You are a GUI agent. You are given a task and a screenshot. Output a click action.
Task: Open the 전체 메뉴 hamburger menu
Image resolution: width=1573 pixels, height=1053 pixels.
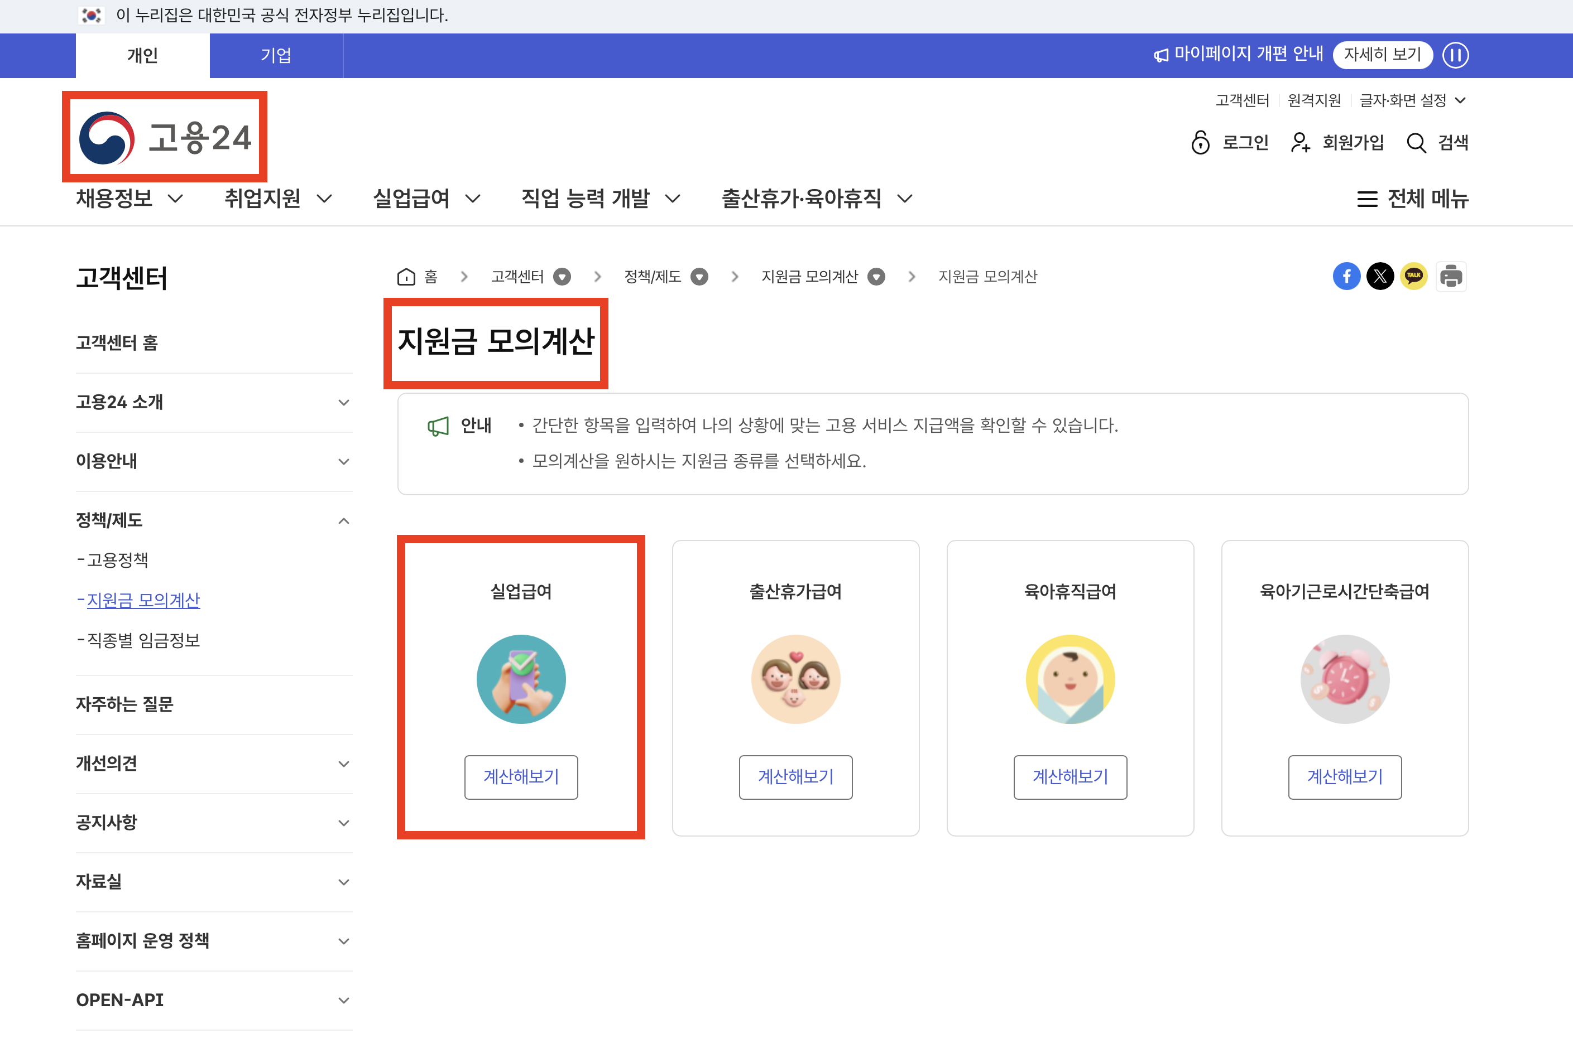1368,199
